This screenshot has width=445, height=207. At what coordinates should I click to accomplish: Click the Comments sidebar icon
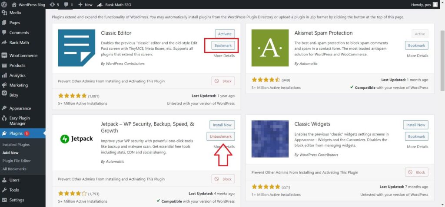point(4,32)
